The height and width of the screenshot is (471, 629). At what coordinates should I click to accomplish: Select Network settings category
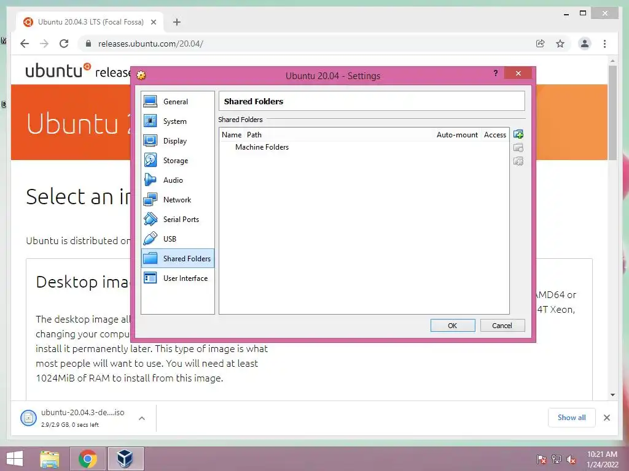click(178, 200)
